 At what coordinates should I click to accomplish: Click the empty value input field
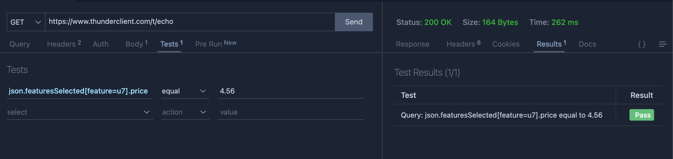(291, 112)
